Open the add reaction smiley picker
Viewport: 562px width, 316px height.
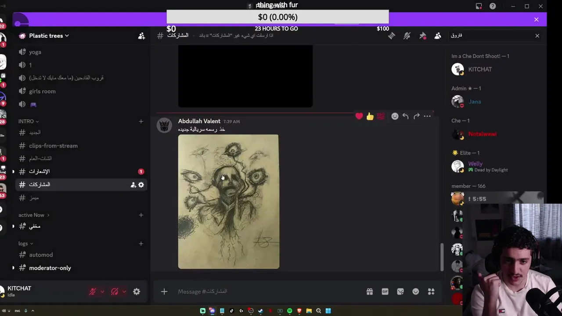(395, 116)
